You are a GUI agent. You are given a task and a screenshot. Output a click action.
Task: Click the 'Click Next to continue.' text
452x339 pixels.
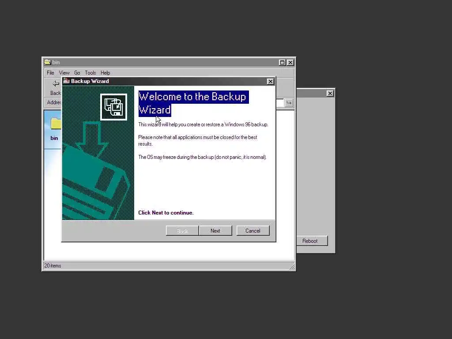tap(166, 213)
